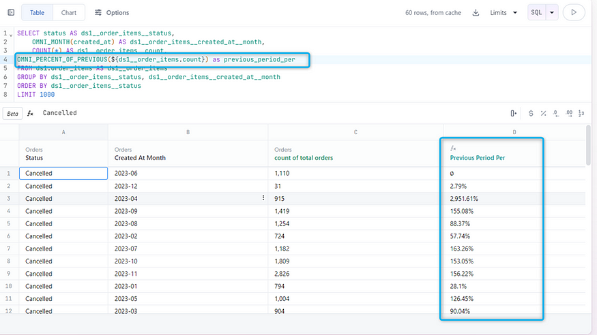Click LIMIT 1000 in SQL editor

pyautogui.click(x=35, y=95)
